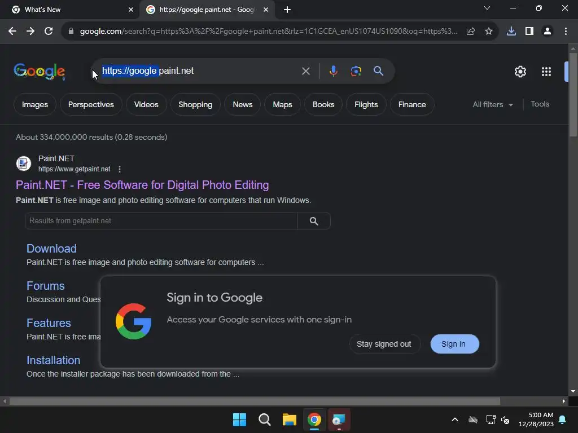Open the Features sitelink

point(49,323)
